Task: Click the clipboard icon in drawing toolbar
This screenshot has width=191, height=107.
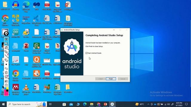Action: (x=6, y=85)
